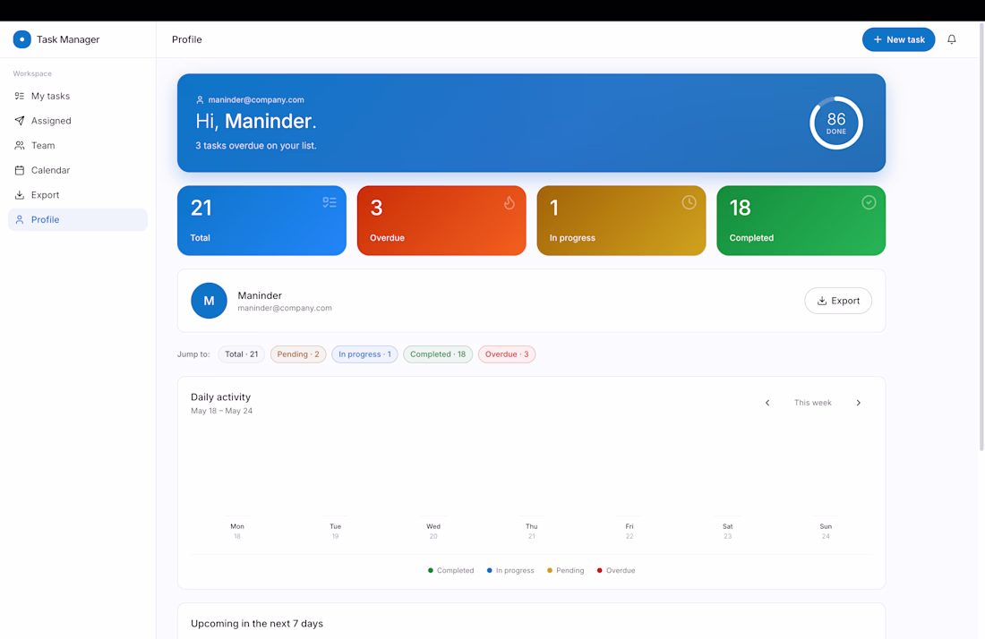This screenshot has width=985, height=639.
Task: Click Thu 21 on the chart axis
Action: click(531, 531)
